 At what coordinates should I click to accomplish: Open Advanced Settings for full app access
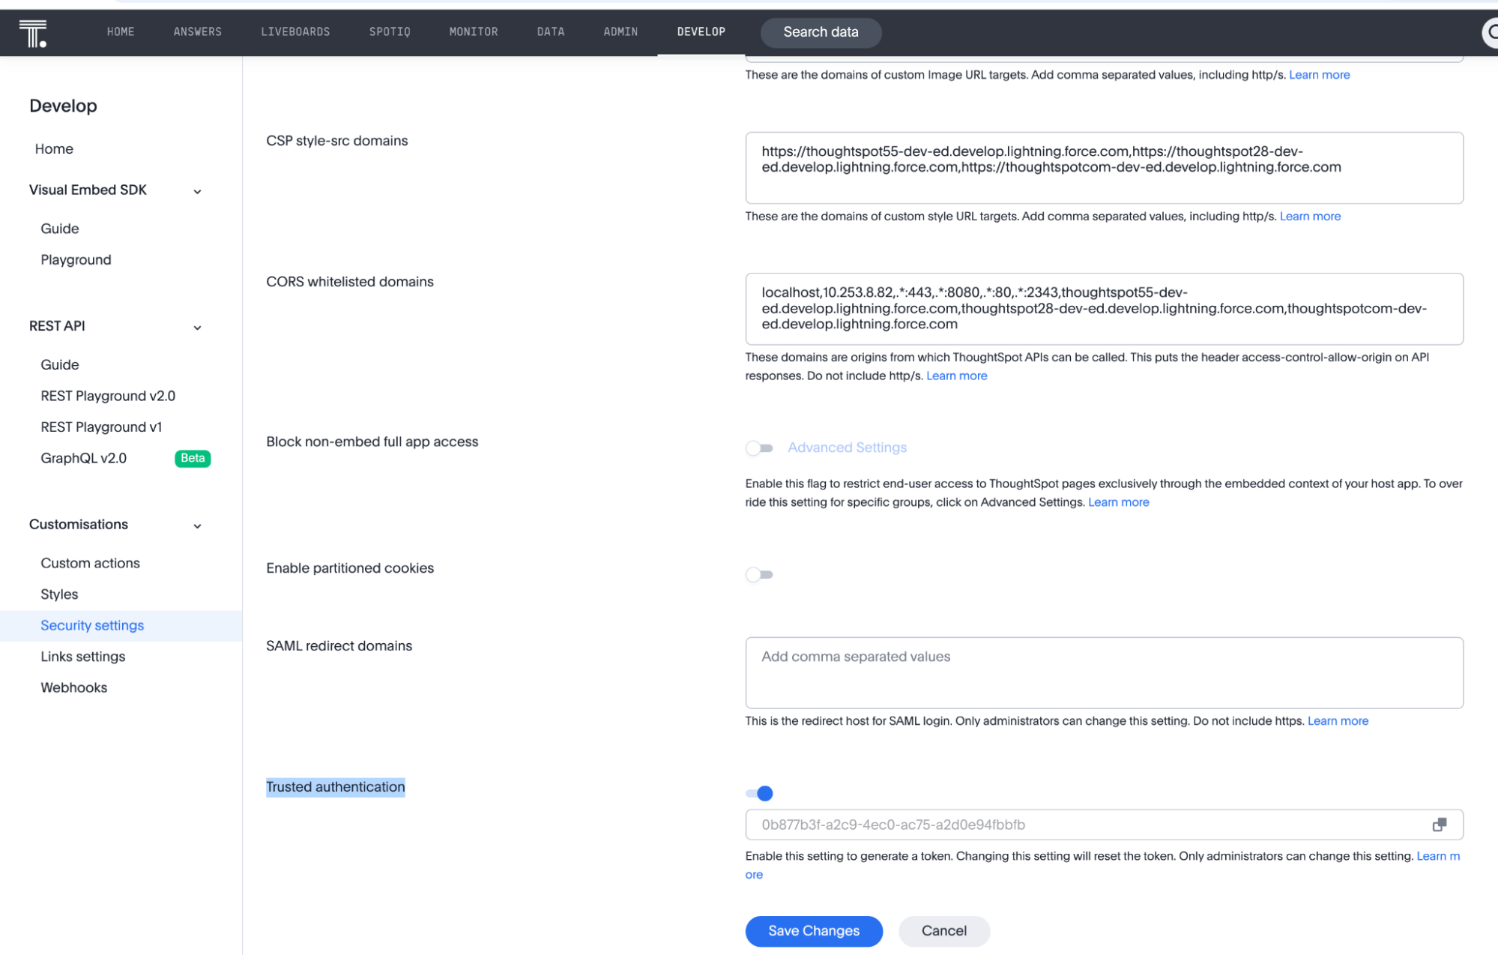click(846, 447)
